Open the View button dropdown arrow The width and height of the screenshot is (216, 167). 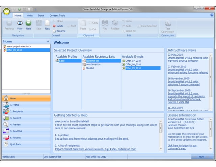coord(20,32)
